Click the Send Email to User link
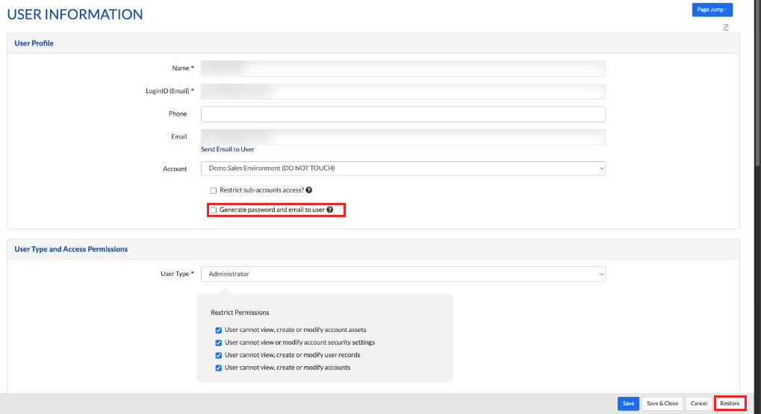The height and width of the screenshot is (414, 761). click(227, 149)
